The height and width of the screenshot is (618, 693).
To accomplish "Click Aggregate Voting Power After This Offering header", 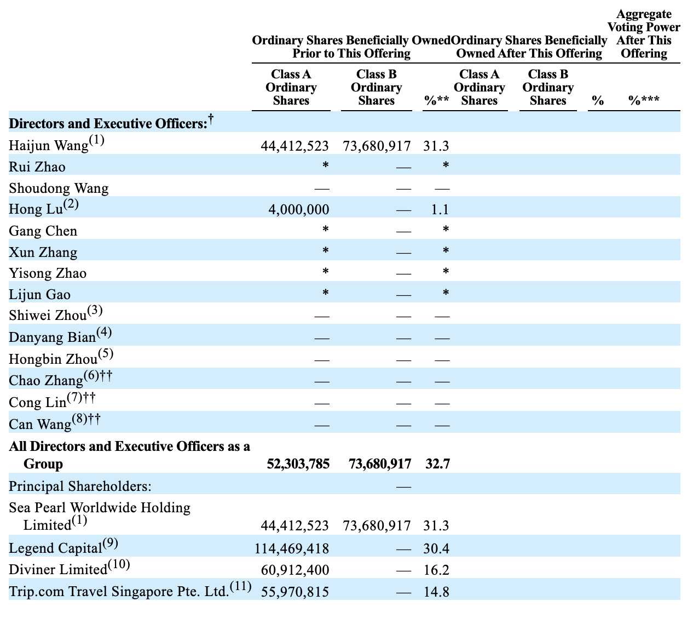I will pos(644,34).
